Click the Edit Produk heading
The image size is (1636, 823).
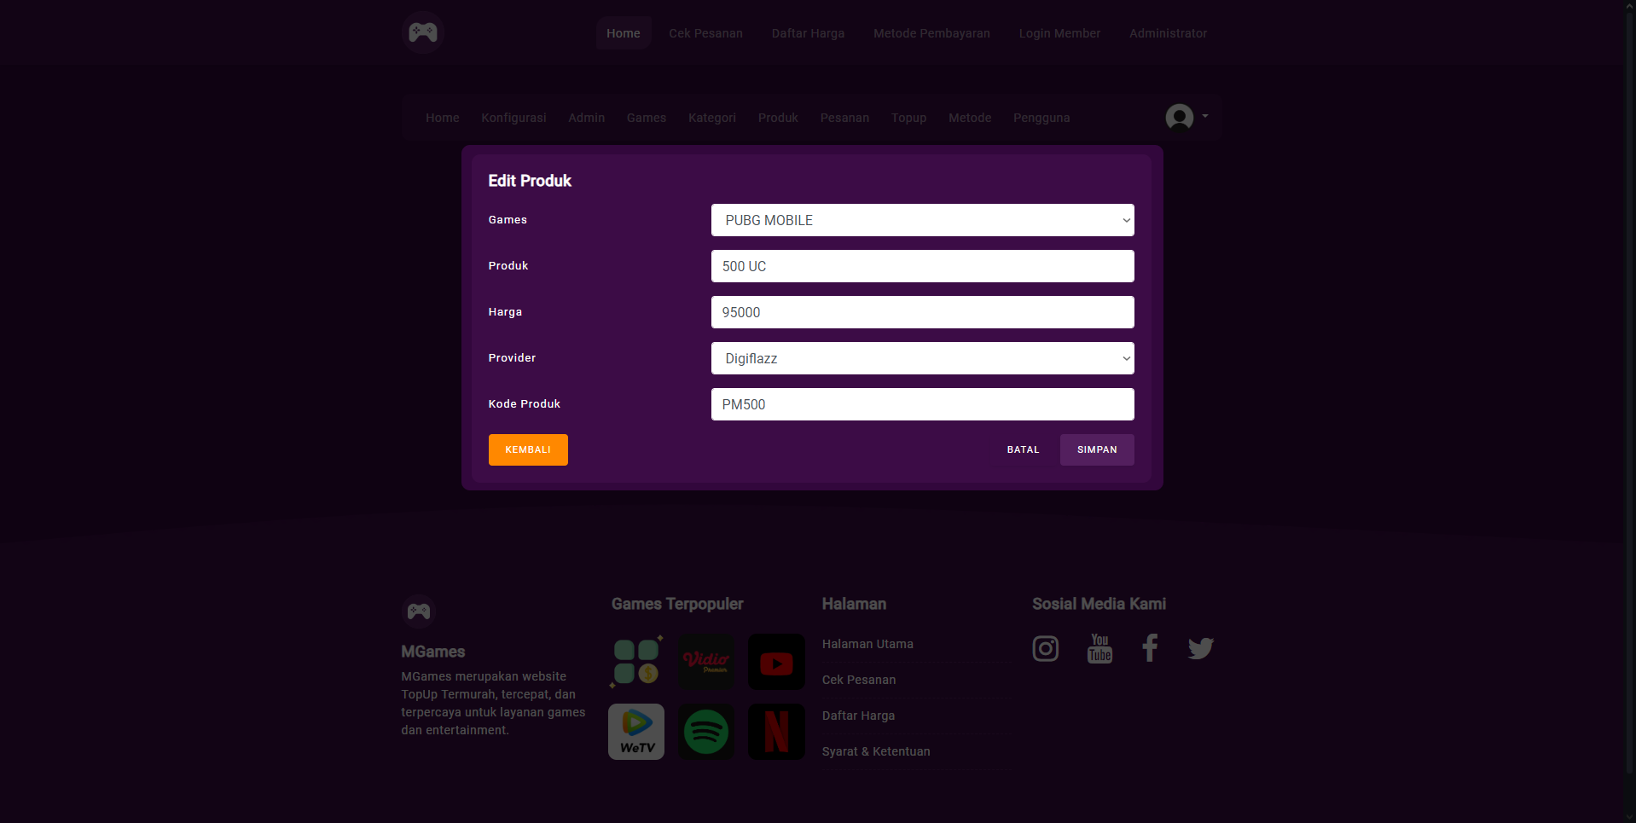530,181
